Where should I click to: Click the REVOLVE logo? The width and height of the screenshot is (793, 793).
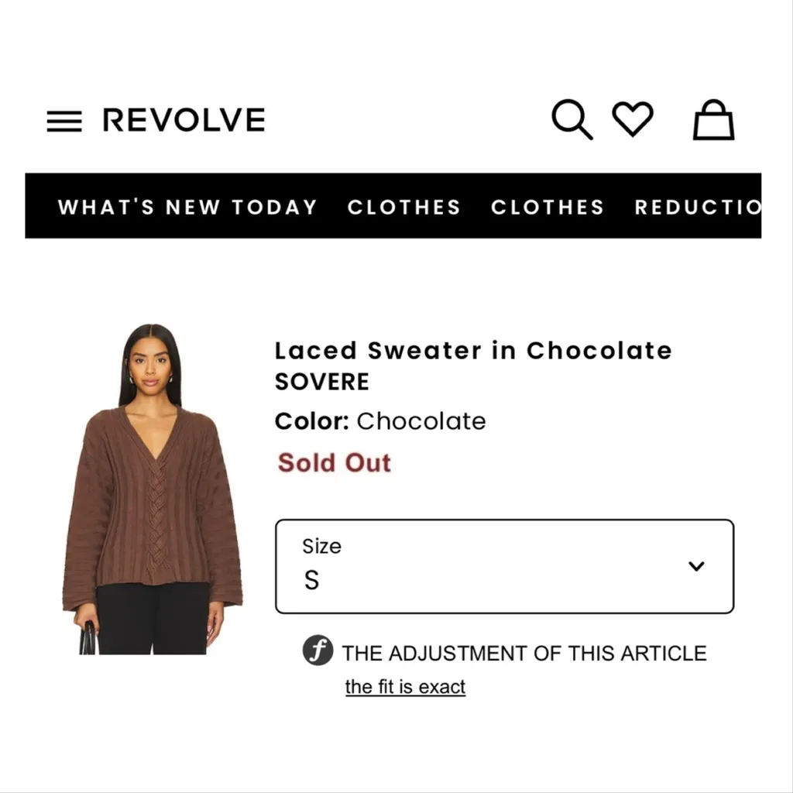click(x=183, y=119)
